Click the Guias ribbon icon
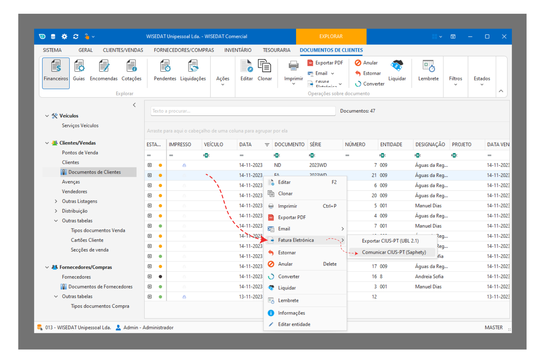 pyautogui.click(x=79, y=71)
